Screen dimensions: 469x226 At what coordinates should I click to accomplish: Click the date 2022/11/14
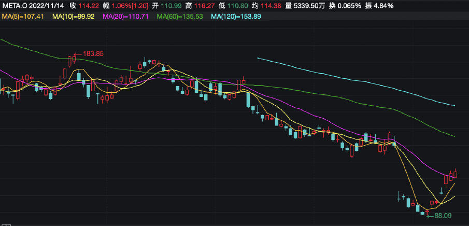(46, 6)
